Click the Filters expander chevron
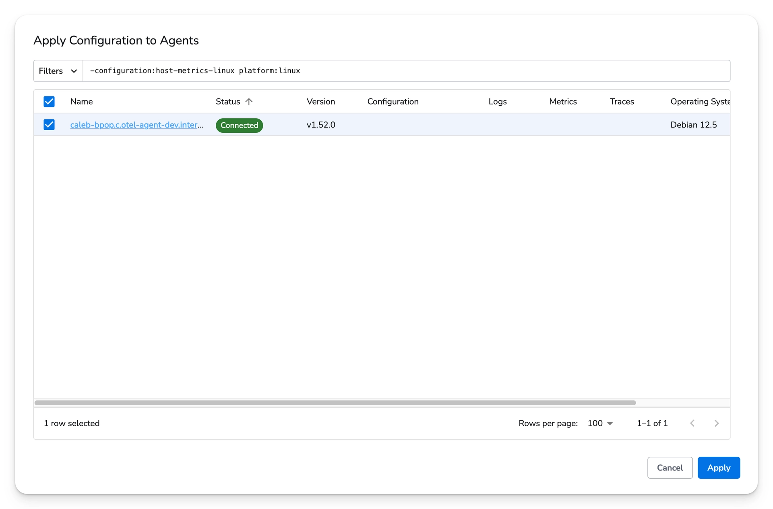Viewport: 773px width, 509px height. (73, 71)
